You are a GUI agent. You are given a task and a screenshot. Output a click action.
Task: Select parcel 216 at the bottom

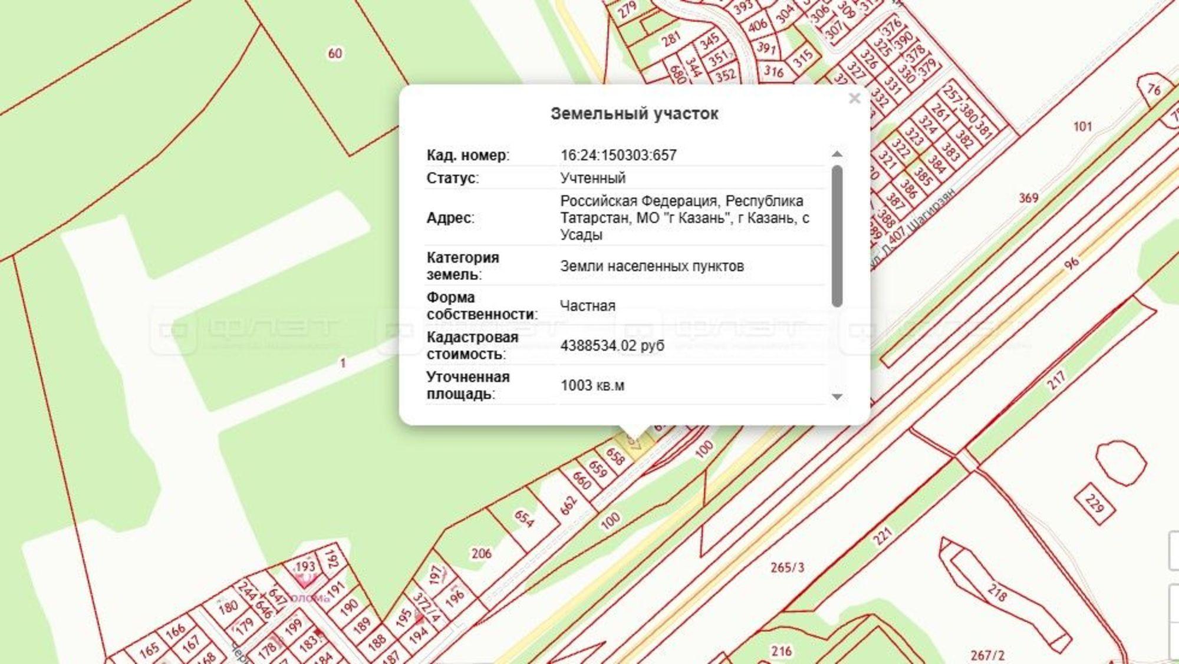pyautogui.click(x=782, y=650)
